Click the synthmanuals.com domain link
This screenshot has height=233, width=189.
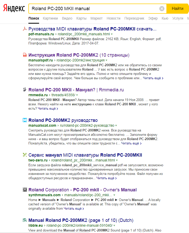tap(44, 195)
